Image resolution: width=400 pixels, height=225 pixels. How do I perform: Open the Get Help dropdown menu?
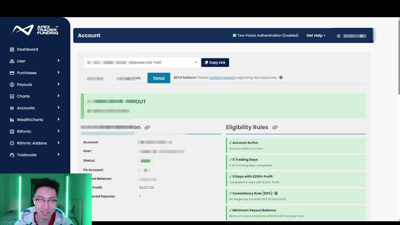(316, 35)
